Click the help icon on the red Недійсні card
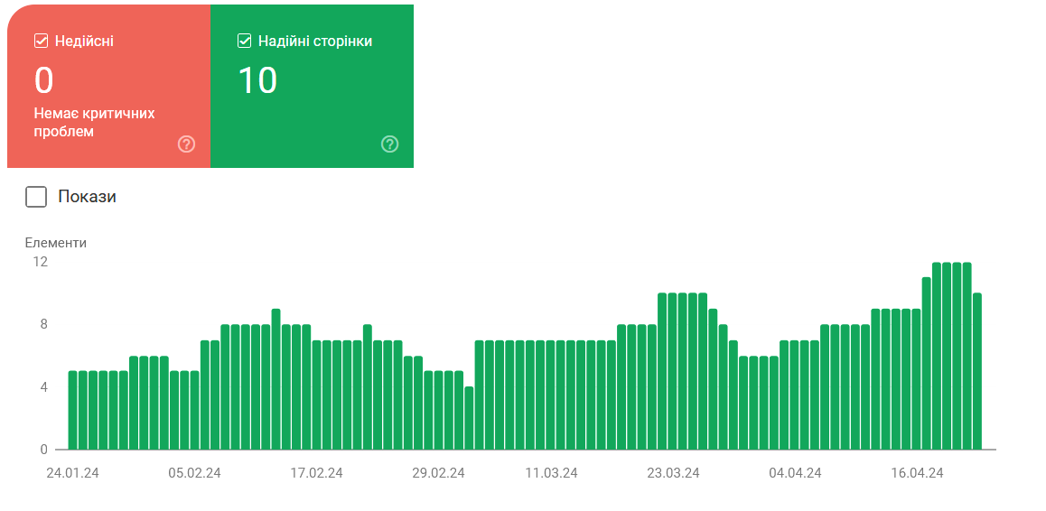This screenshot has height=511, width=1046. [x=186, y=144]
